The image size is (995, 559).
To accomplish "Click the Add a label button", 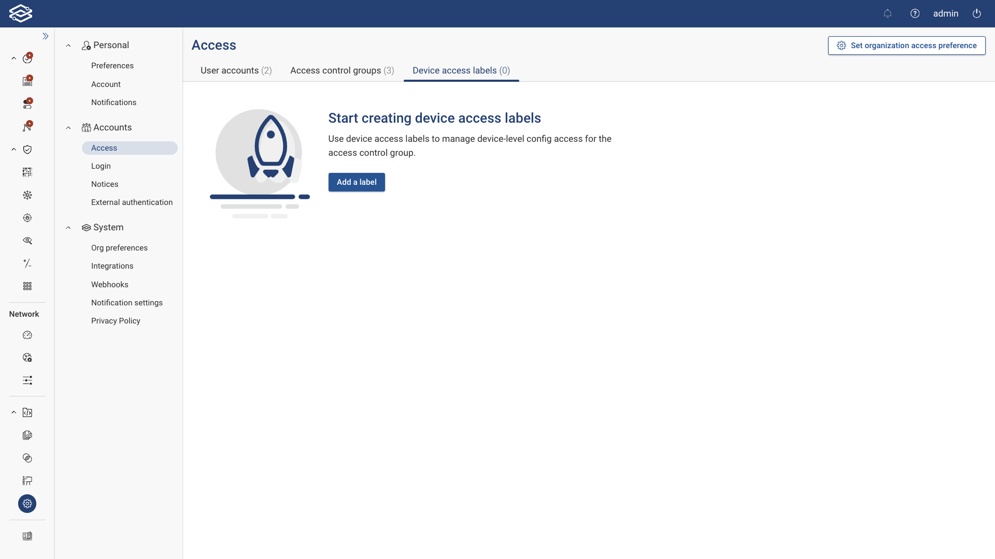I will pyautogui.click(x=357, y=182).
